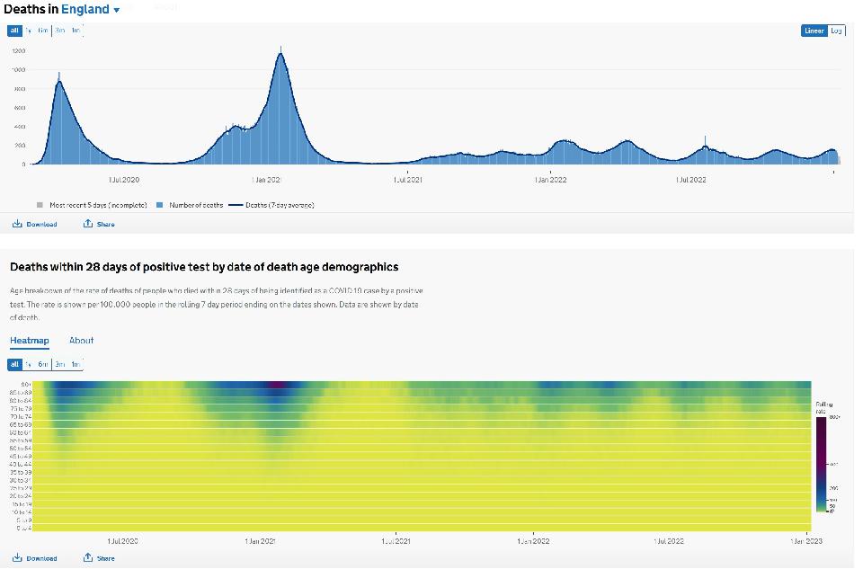Choose the 1y range above the heatmap
This screenshot has height=569, width=863.
(28, 364)
